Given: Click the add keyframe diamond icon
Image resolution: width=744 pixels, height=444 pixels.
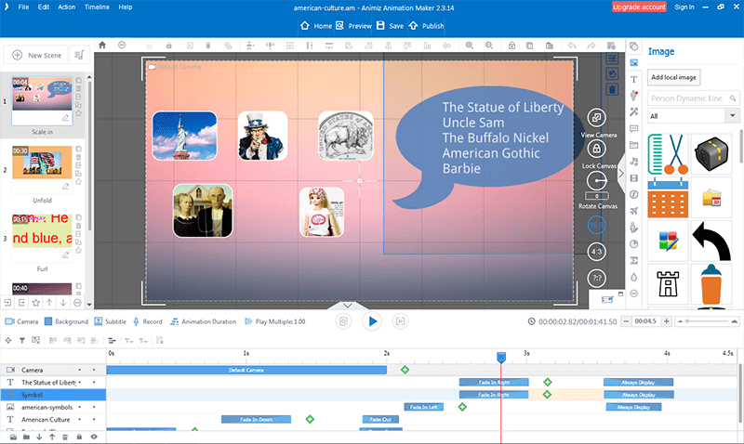Looking at the screenshot, I should [x=8, y=340].
